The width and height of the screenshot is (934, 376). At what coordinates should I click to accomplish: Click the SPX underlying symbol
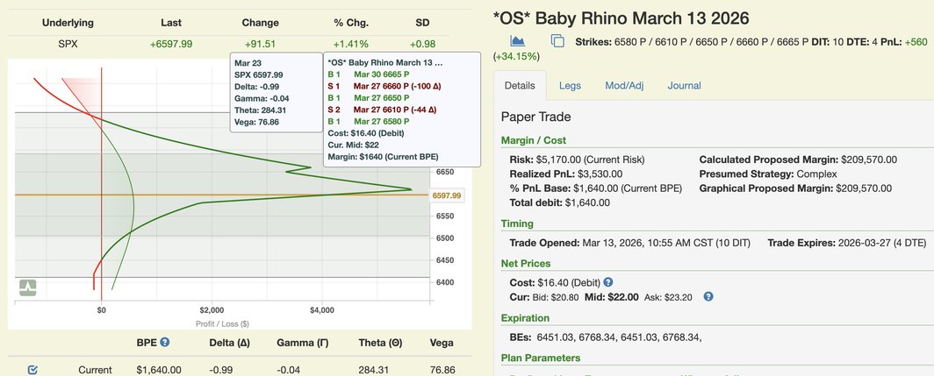[68, 44]
